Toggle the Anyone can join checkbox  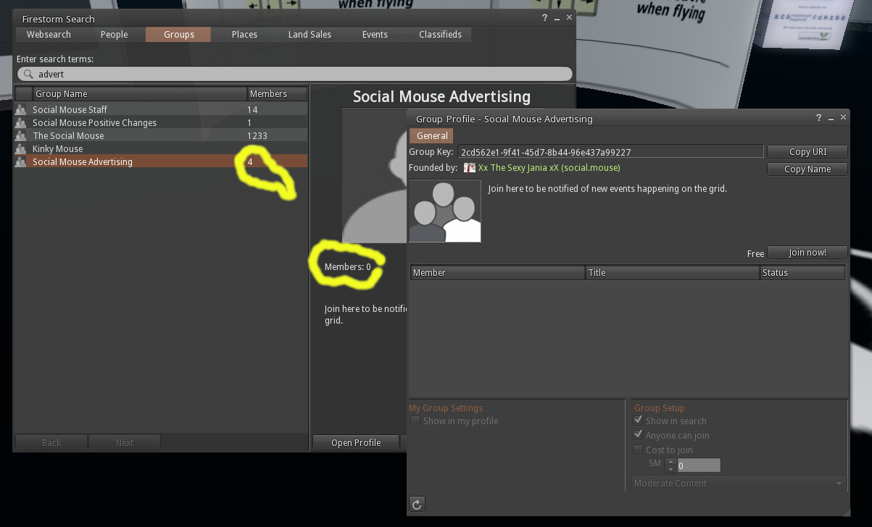[x=639, y=434]
